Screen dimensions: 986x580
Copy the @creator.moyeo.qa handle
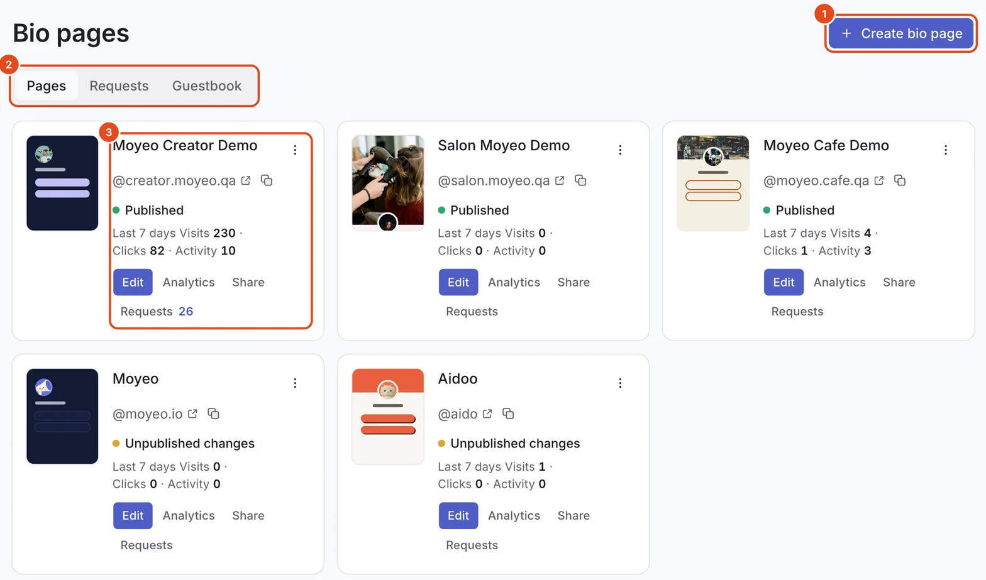point(267,180)
